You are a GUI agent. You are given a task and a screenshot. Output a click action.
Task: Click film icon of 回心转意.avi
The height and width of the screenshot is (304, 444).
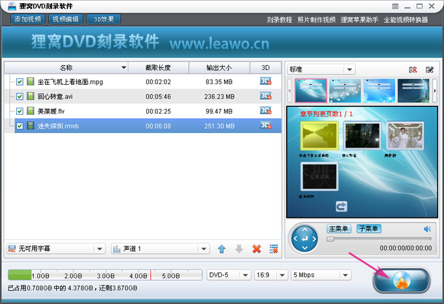[30, 96]
